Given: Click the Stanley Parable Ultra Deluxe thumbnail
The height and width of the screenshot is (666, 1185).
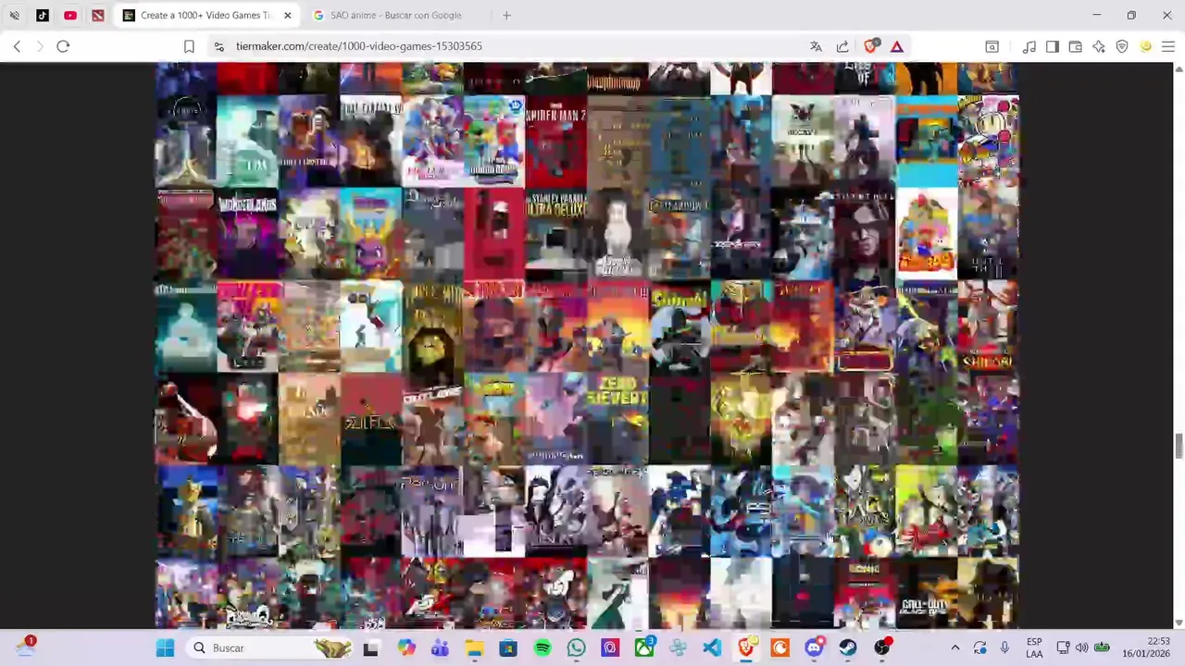Looking at the screenshot, I should (555, 234).
